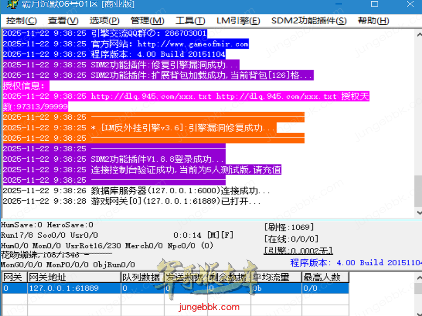Select the gateway row 127.0.0.1:61889
This screenshot has width=422, height=316.
pyautogui.click(x=64, y=288)
